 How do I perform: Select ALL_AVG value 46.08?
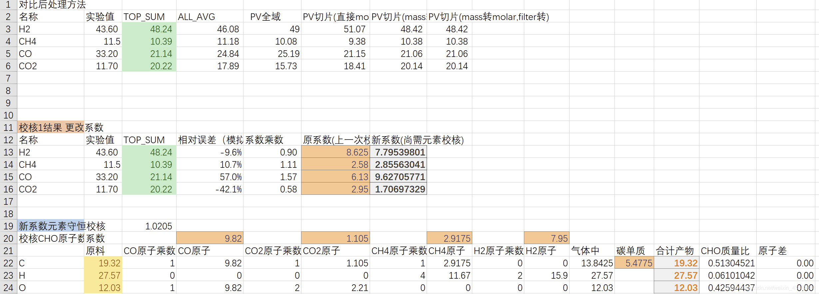coord(210,29)
